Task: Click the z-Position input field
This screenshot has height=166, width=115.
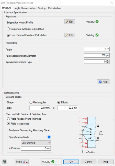Action: 36,148
